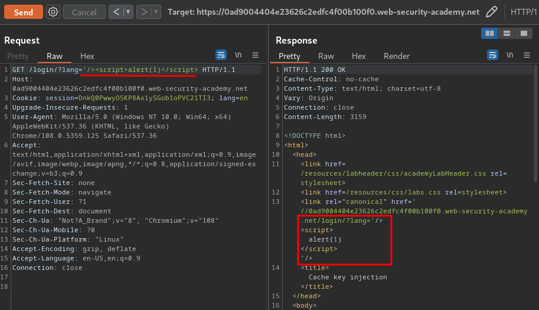Open Response Hex tab

358,56
